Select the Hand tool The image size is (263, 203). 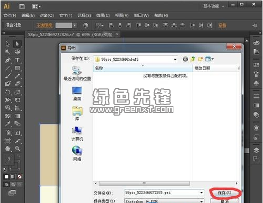7,149
